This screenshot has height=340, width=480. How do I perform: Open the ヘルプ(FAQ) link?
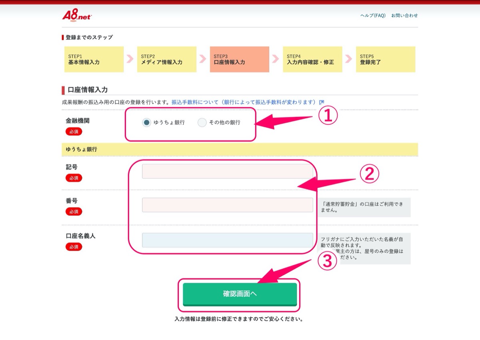click(373, 16)
